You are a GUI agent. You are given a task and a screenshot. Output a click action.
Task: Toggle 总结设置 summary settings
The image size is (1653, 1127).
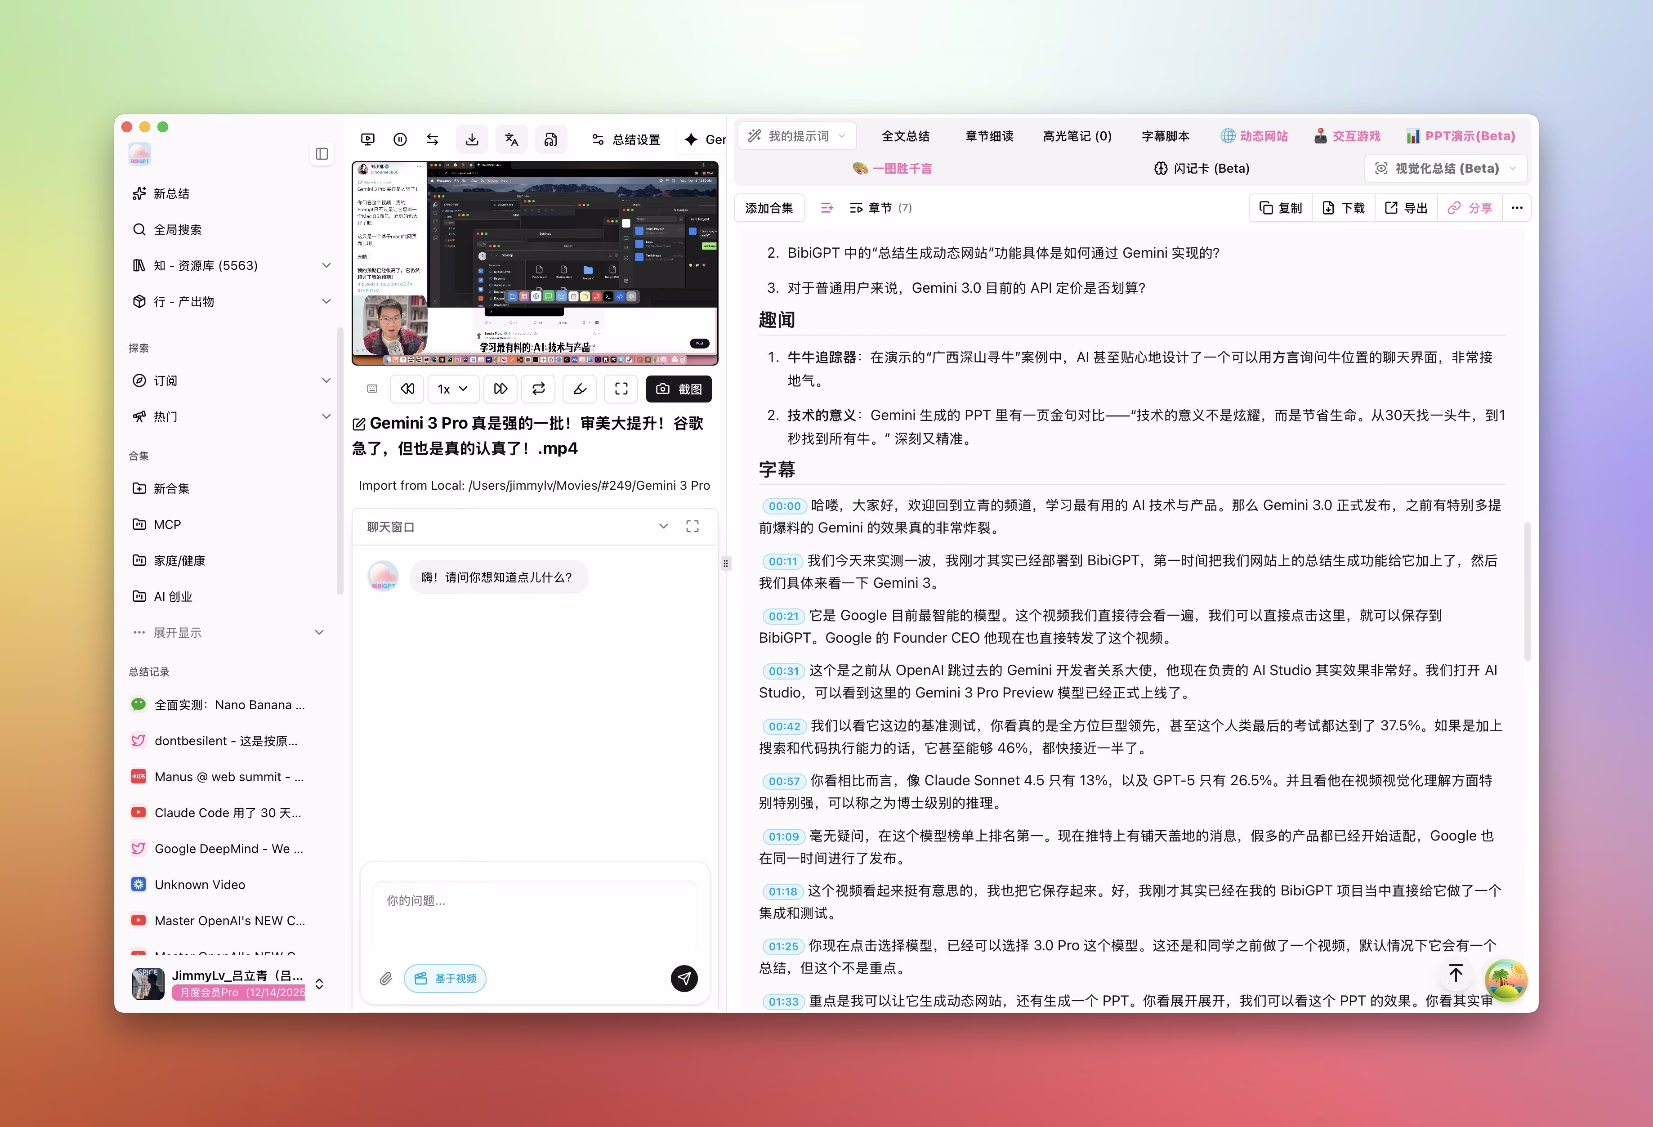[x=627, y=139]
